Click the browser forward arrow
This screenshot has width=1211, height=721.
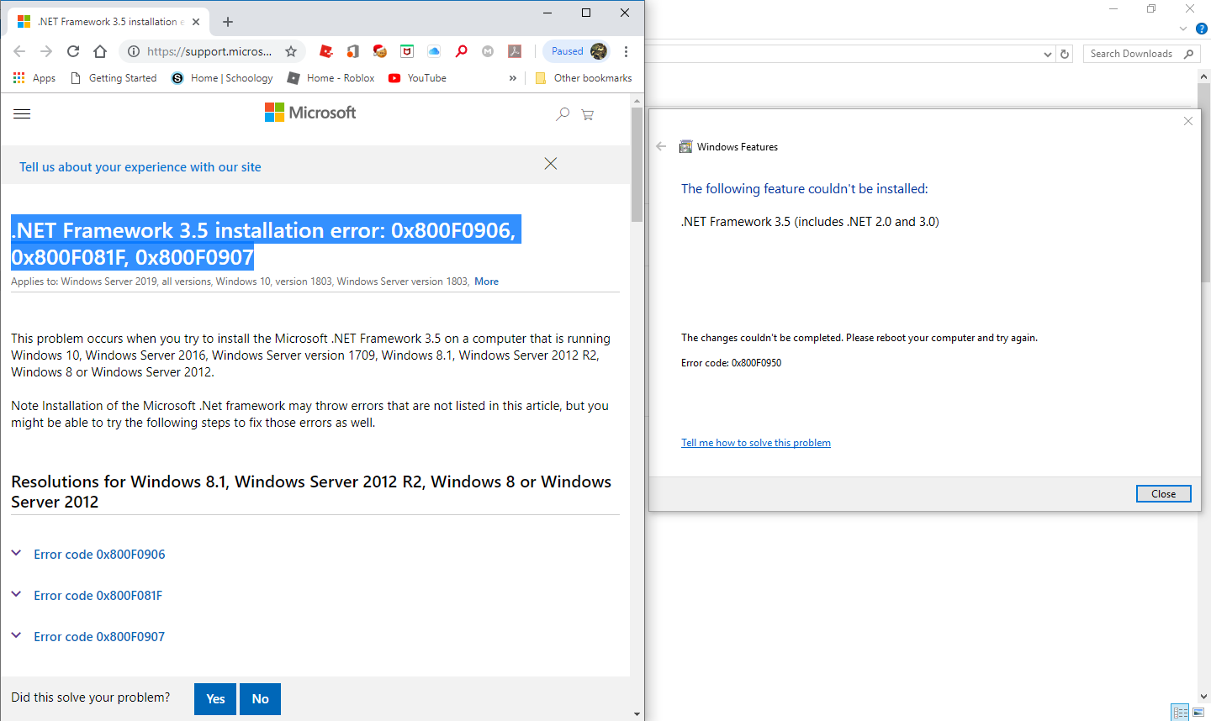click(46, 51)
